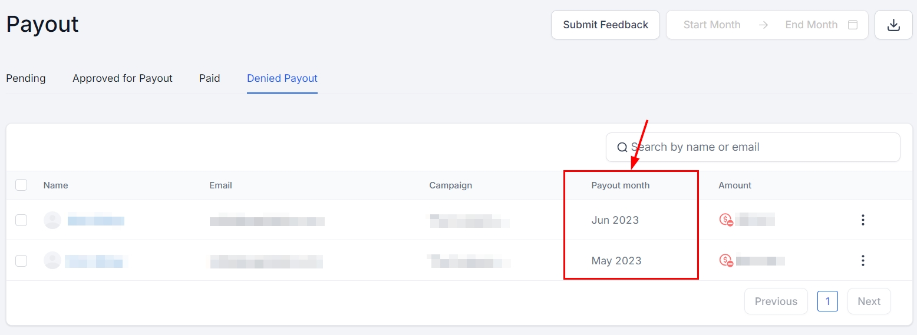917x335 pixels.
Task: Click the avatar icon in the May 2023 row
Action: tap(52, 260)
